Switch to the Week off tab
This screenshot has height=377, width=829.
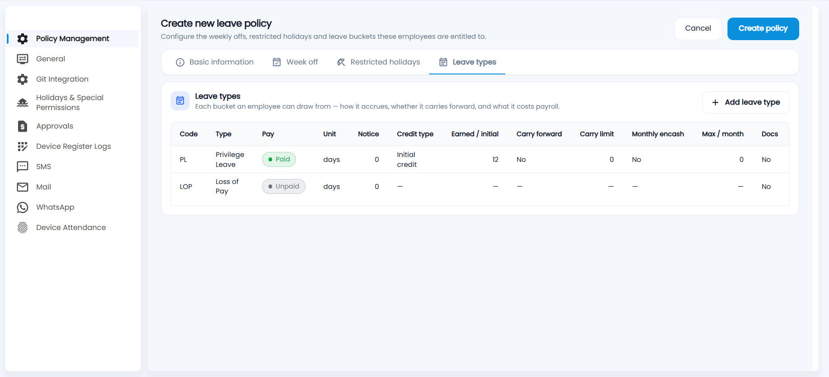click(x=296, y=62)
